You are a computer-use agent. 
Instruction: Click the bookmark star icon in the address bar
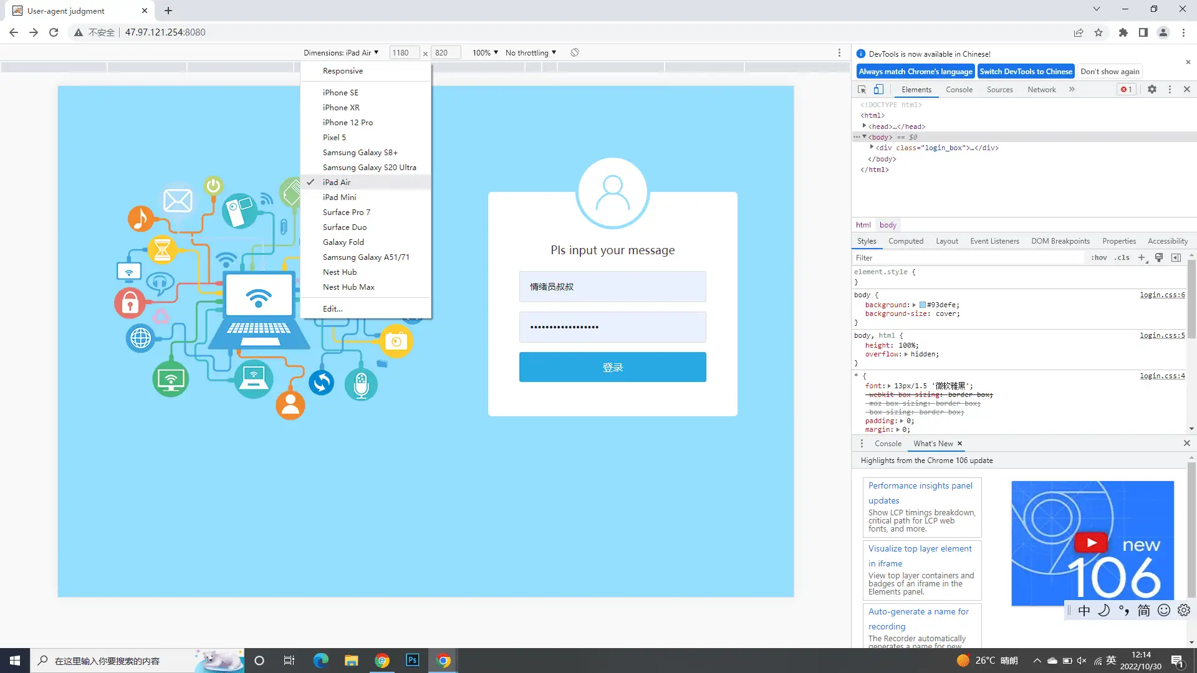pos(1098,32)
